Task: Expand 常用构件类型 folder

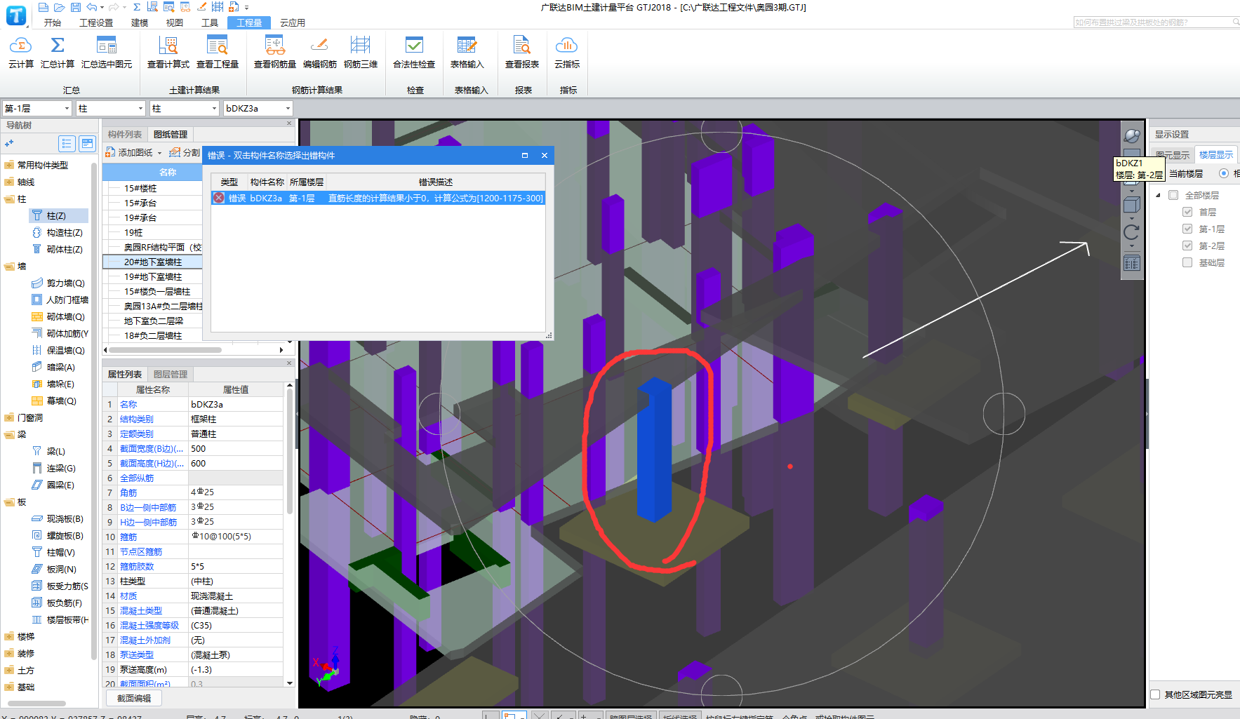Action: pos(9,166)
